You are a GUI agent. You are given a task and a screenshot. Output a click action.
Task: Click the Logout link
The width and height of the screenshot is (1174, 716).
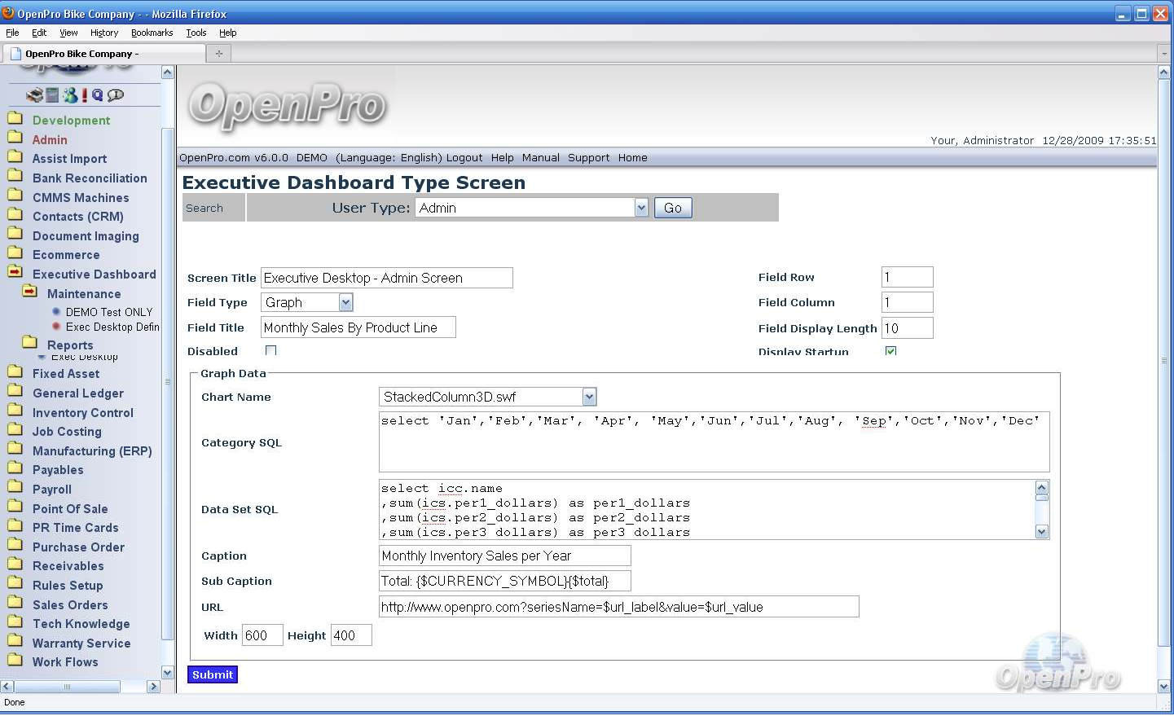point(464,158)
